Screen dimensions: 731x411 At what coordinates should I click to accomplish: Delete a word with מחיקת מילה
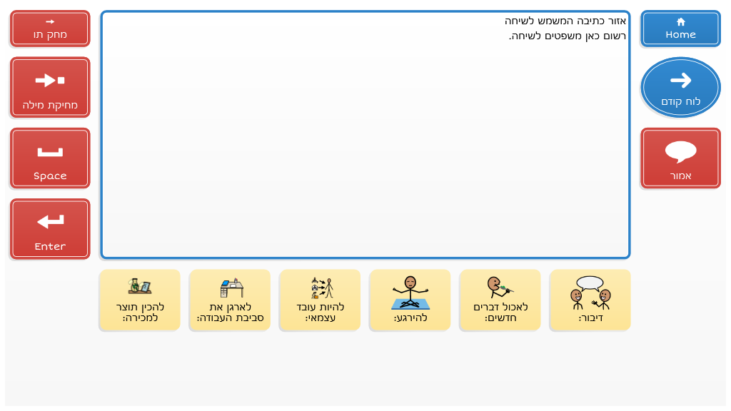click(x=50, y=87)
